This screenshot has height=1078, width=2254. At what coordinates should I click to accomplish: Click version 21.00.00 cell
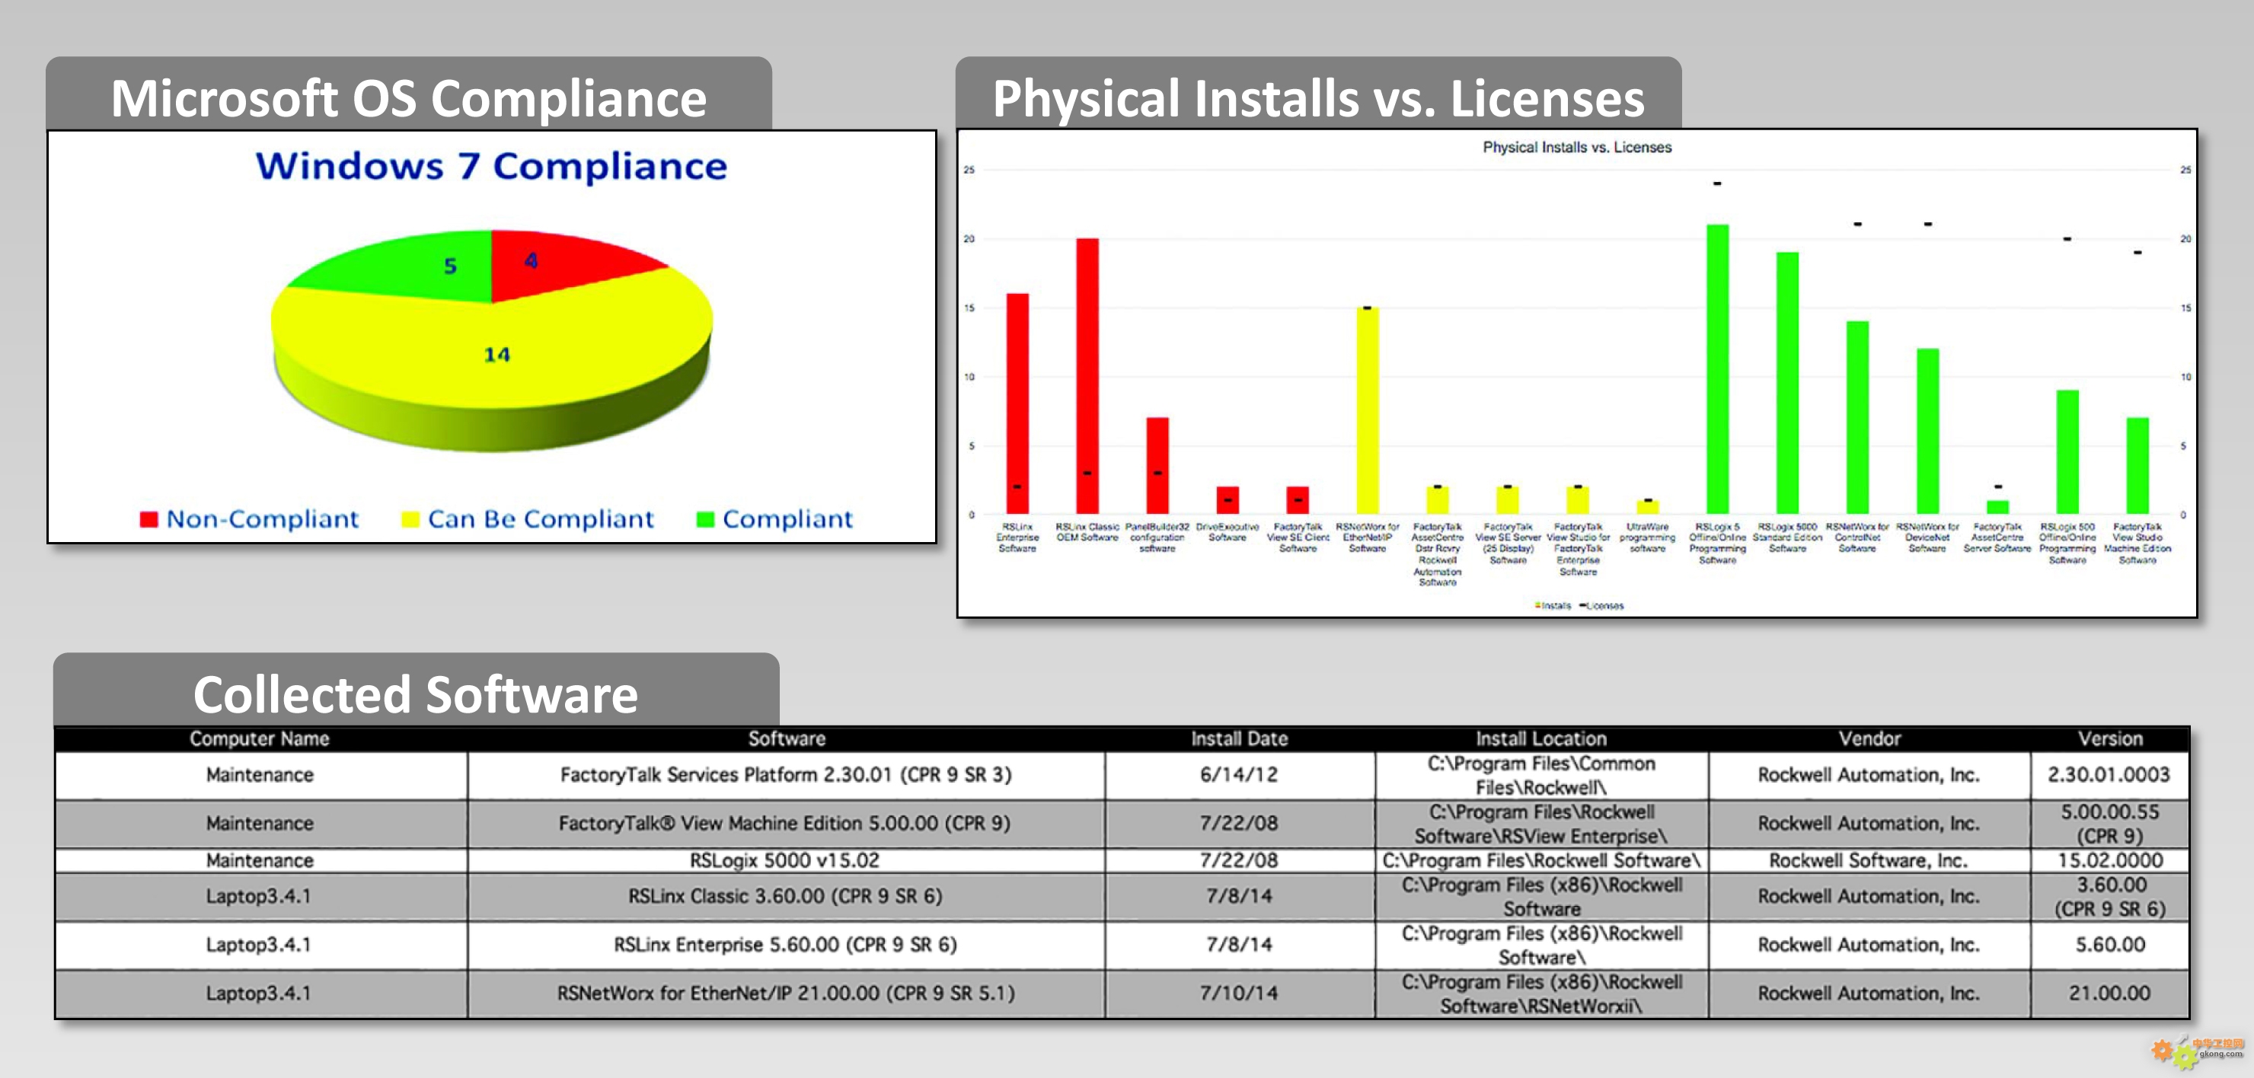click(x=2109, y=993)
